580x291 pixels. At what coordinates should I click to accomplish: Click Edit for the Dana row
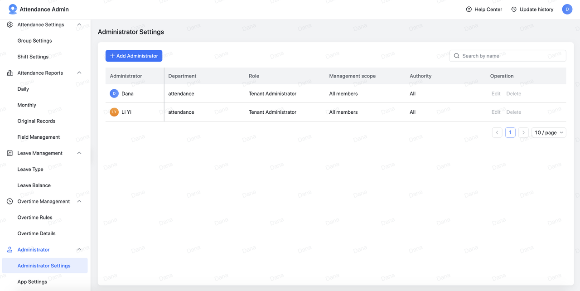[x=496, y=94]
